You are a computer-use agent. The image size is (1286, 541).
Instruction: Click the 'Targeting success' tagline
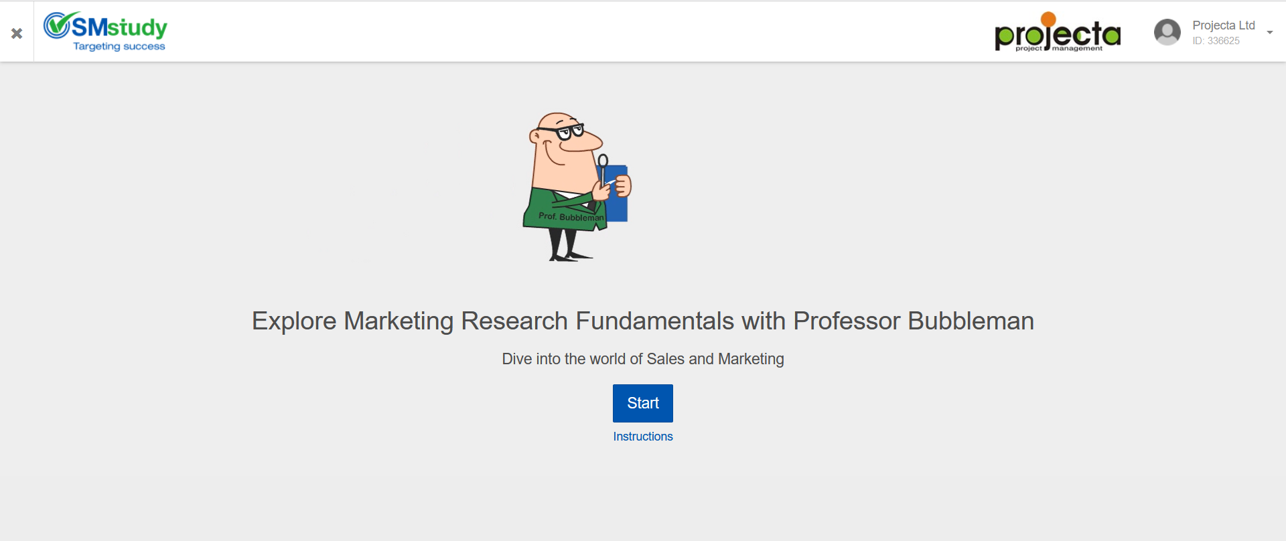119,46
